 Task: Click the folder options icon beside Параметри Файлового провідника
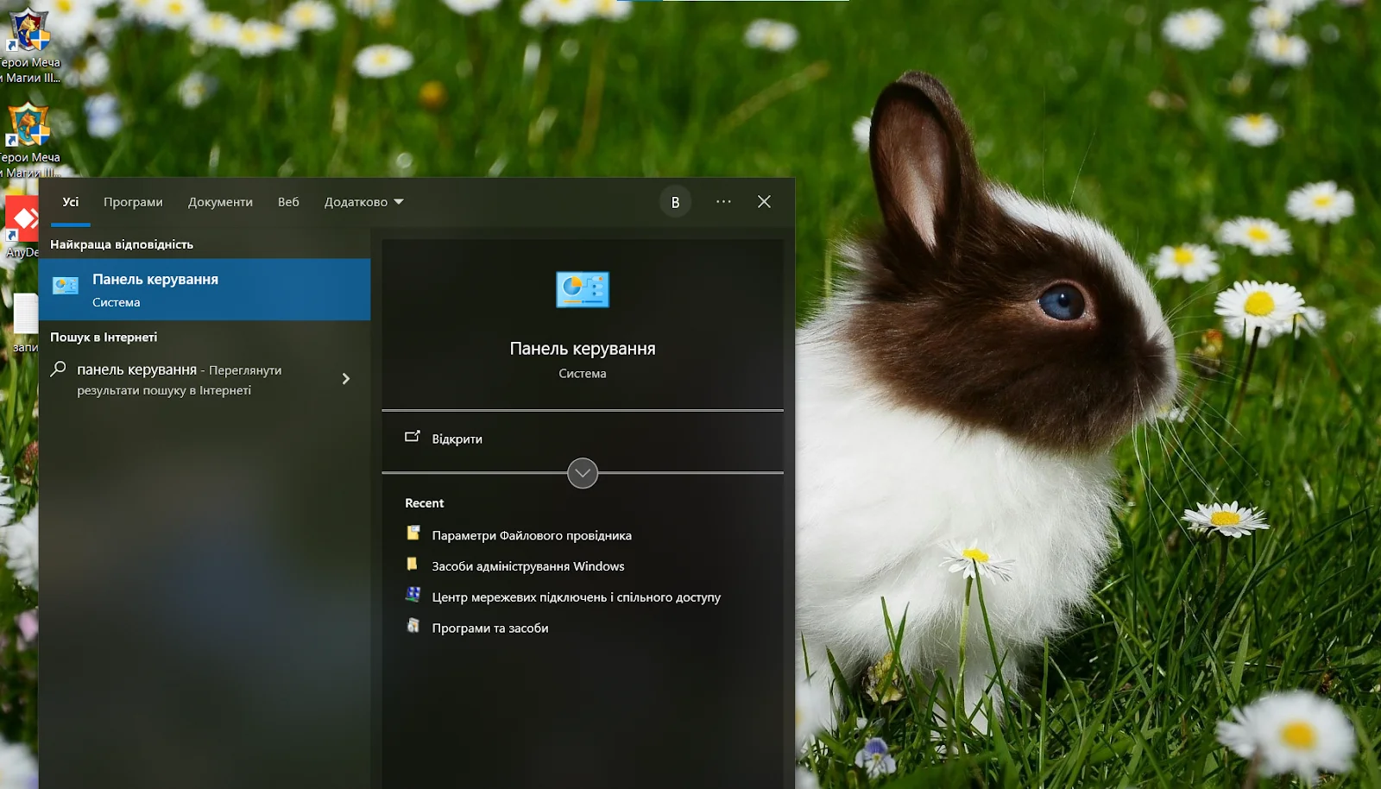pyautogui.click(x=413, y=533)
